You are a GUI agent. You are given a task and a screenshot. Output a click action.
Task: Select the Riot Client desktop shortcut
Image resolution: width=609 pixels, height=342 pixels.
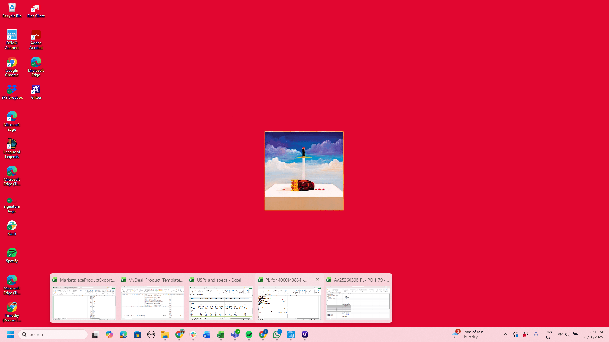(x=36, y=10)
